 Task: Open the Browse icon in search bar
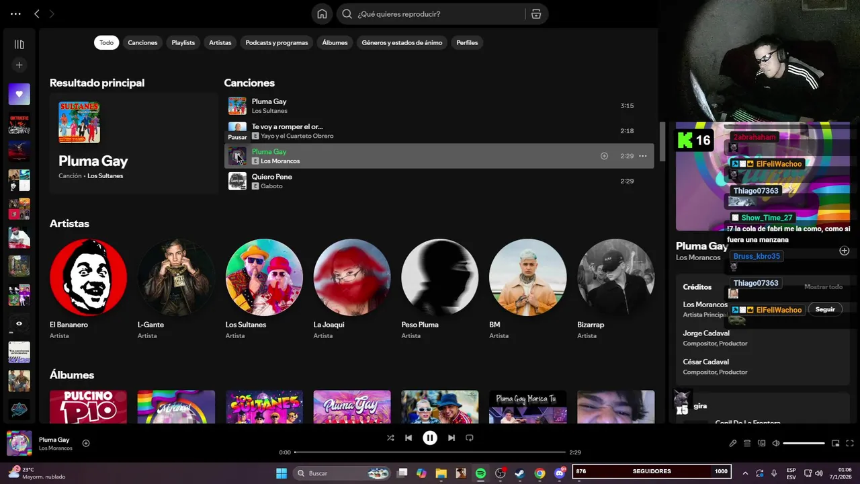536,14
